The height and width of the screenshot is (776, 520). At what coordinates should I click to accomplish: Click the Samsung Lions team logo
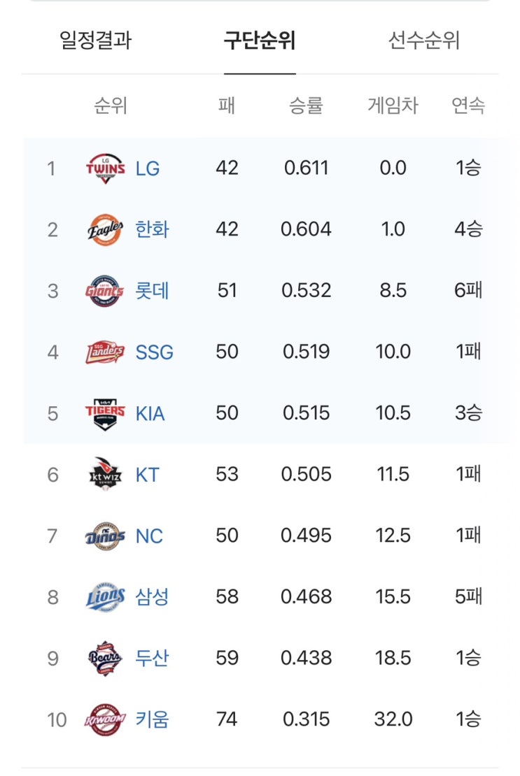point(106,597)
